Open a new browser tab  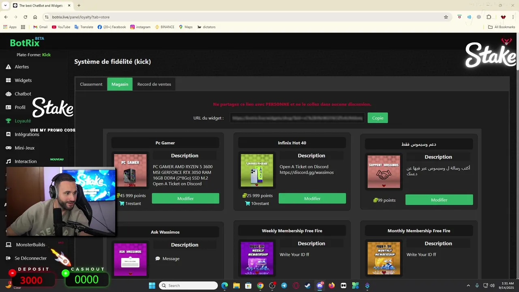pyautogui.click(x=79, y=5)
